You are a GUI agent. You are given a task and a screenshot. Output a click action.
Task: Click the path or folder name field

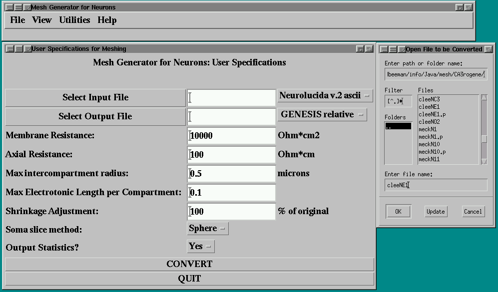tap(436, 74)
